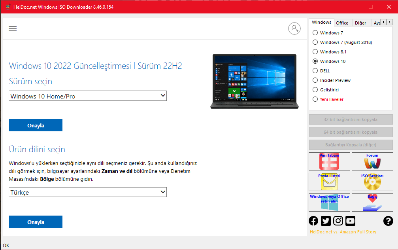Click the Windows 10 laptop image
Viewport: 398px width, 250px height.
[x=255, y=81]
